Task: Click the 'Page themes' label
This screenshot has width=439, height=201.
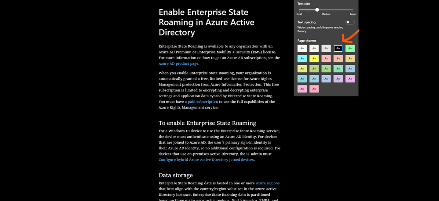Action: tap(307, 41)
